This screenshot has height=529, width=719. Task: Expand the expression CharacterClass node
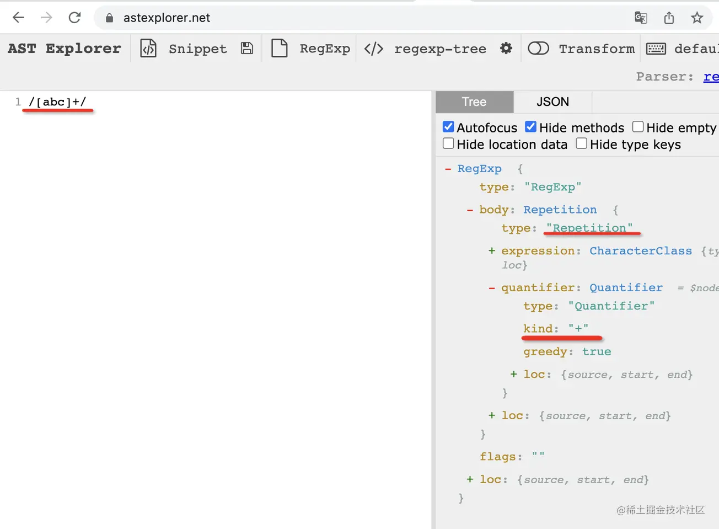(x=491, y=251)
